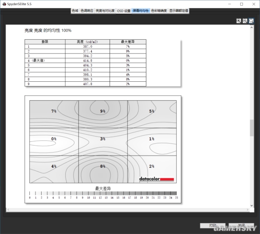Image resolution: width=260 pixels, height=234 pixels.
Task: Click the horizontal scrollbar left arrow
Action: tap(8, 210)
